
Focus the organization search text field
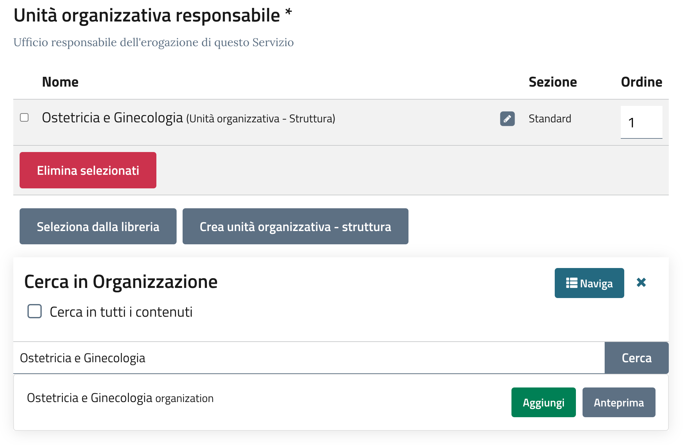(x=308, y=358)
